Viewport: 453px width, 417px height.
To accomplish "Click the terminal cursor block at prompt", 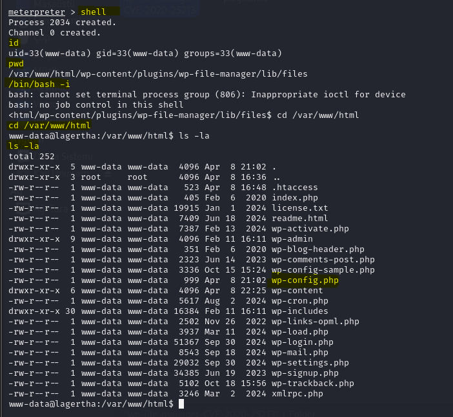I will (181, 404).
